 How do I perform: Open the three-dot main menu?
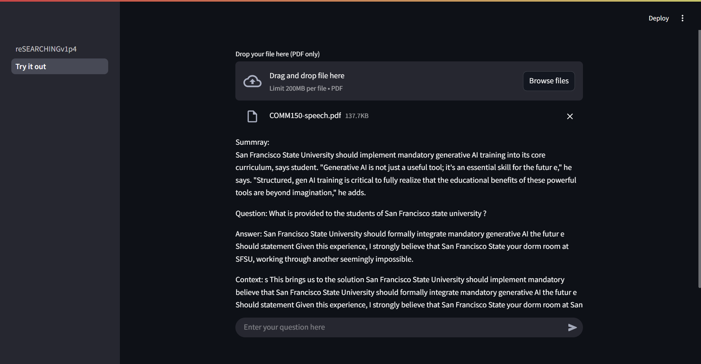pyautogui.click(x=682, y=18)
